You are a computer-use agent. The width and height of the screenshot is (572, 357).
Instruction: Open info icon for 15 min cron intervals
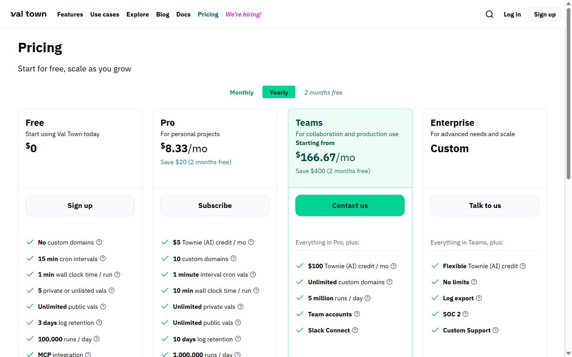[103, 258]
